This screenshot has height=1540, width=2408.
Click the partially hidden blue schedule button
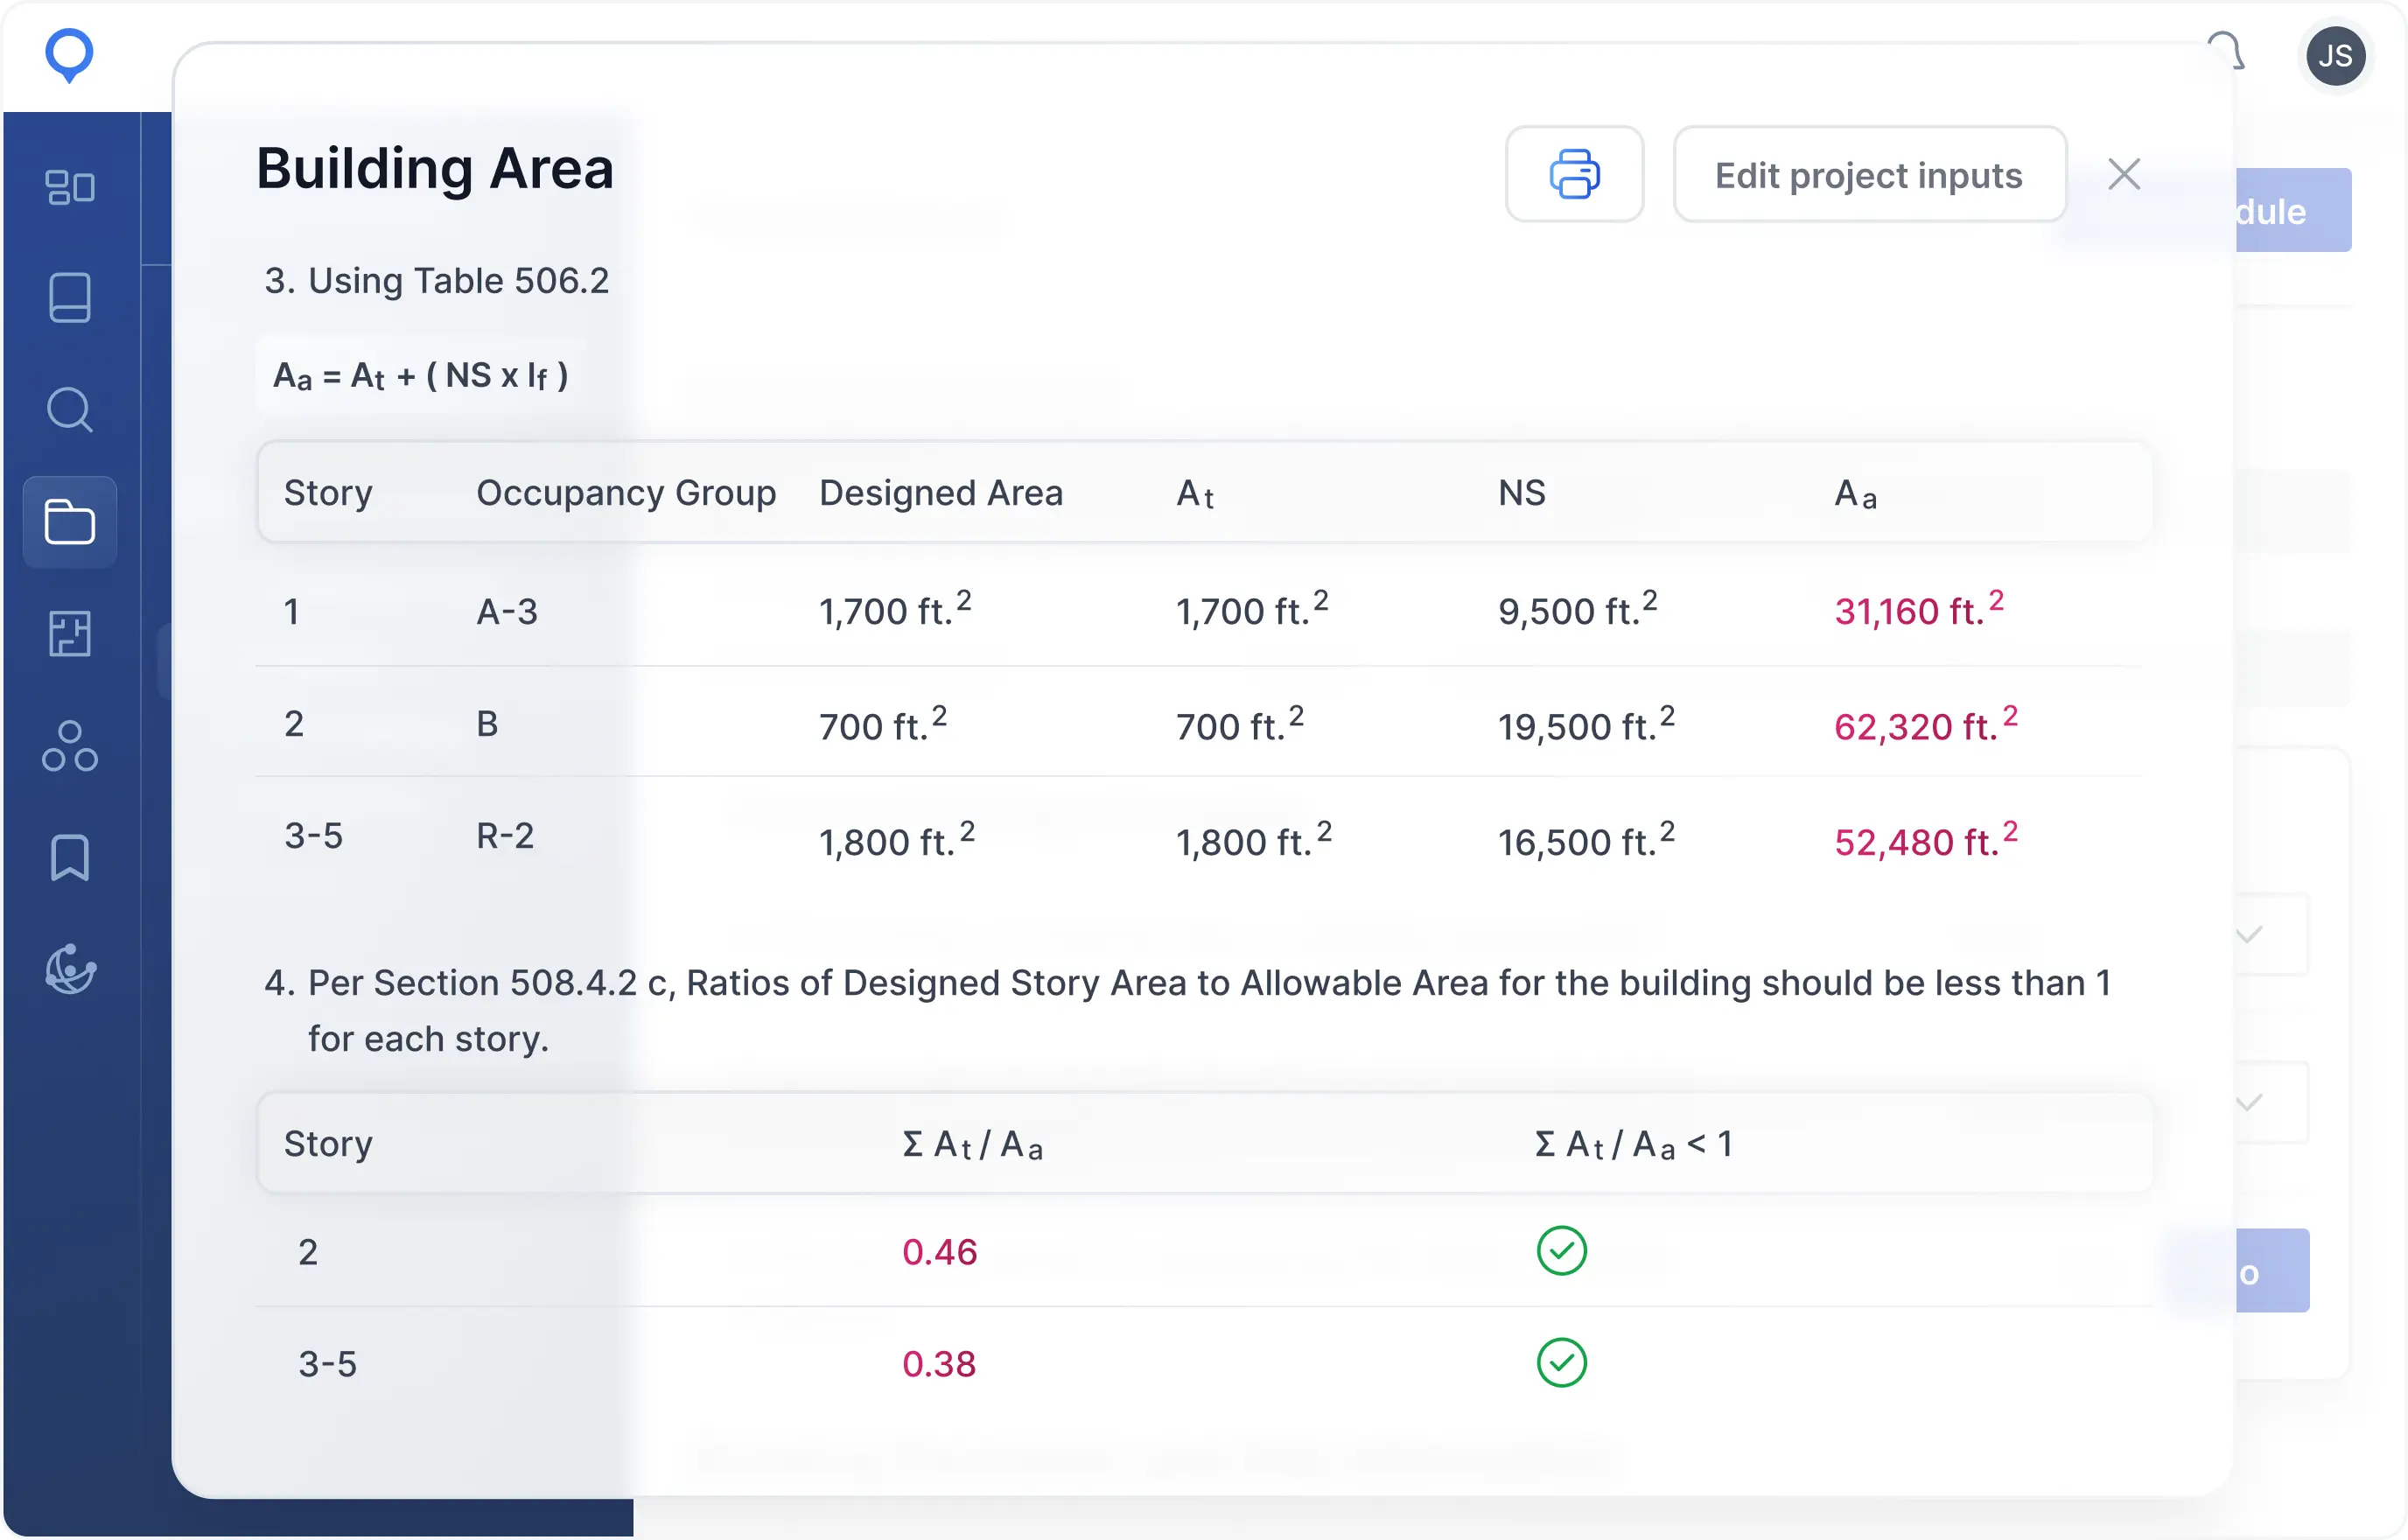(x=2292, y=211)
